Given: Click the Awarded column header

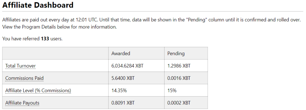Looking at the screenshot, I should (121, 54).
